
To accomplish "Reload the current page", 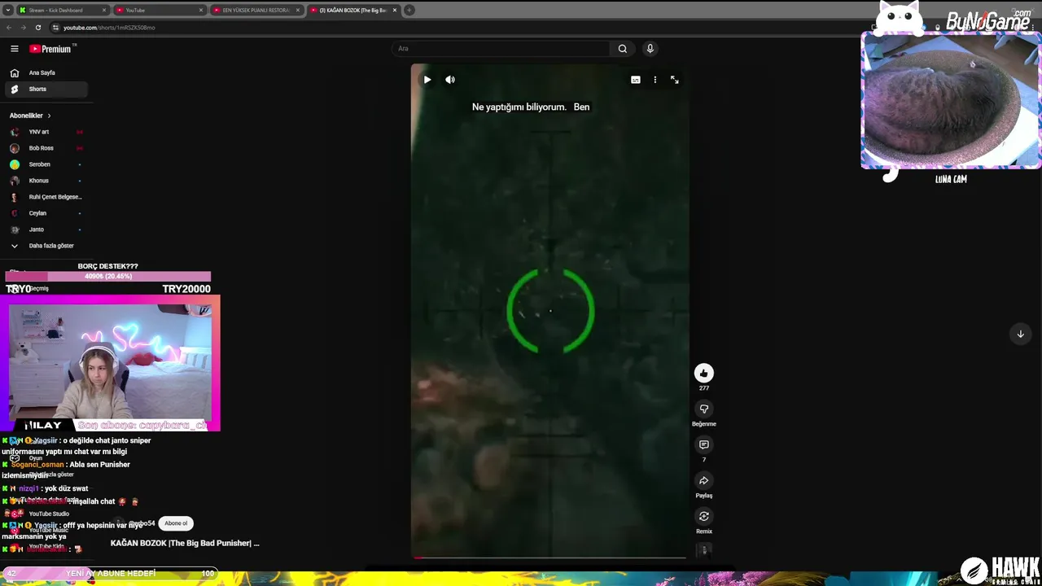I will pos(37,28).
